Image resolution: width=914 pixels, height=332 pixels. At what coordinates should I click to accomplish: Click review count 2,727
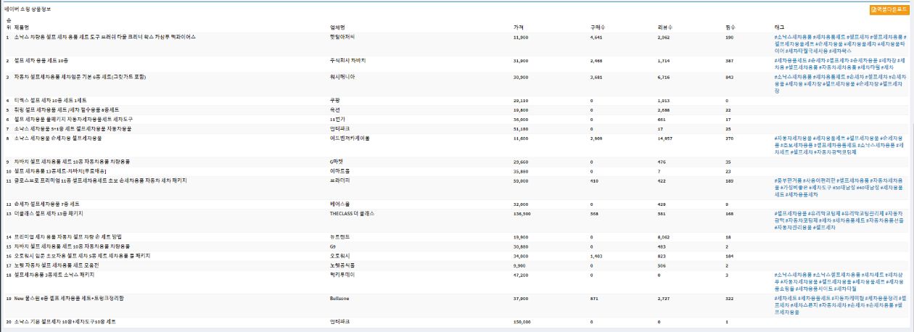pyautogui.click(x=664, y=297)
